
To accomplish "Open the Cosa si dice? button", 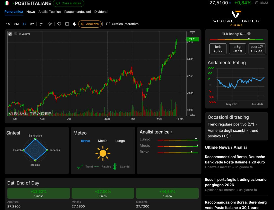I will click(x=68, y=3).
